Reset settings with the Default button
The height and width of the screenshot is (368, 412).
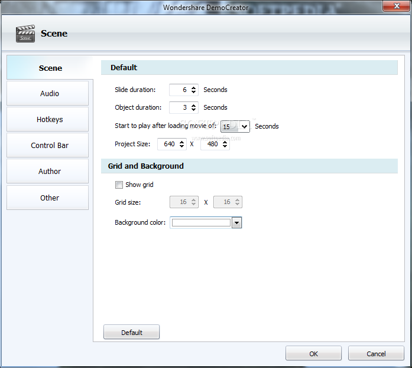tap(131, 332)
